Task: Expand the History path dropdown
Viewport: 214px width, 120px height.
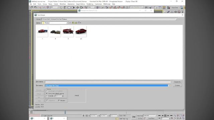Action: tap(176, 19)
